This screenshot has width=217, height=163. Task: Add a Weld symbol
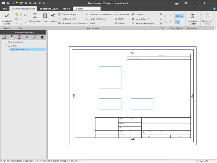91,23
